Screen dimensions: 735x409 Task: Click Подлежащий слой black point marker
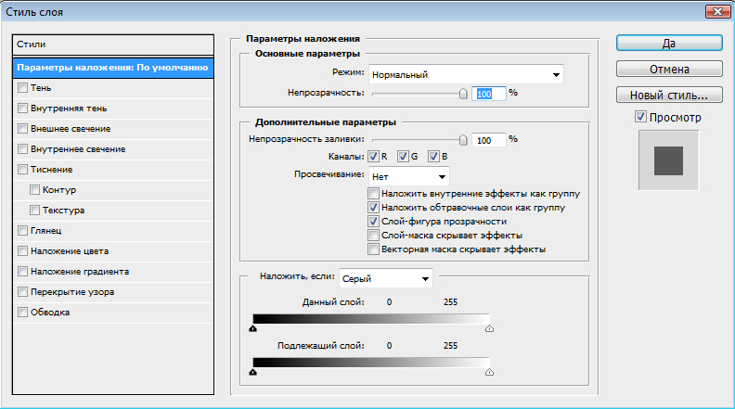point(253,372)
